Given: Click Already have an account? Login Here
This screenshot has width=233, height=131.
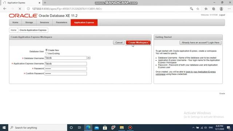Looking at the screenshot, I should click(201, 43).
